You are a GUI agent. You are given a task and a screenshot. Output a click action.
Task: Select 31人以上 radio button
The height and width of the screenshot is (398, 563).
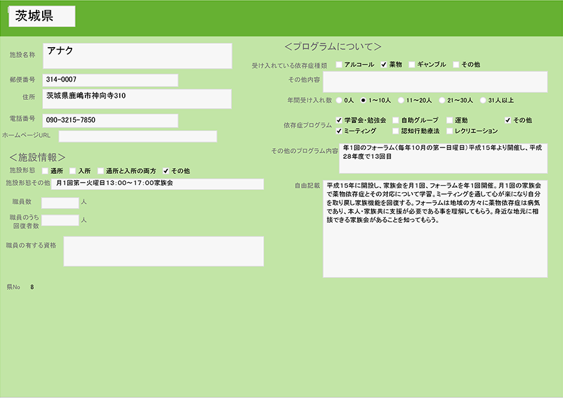click(483, 100)
